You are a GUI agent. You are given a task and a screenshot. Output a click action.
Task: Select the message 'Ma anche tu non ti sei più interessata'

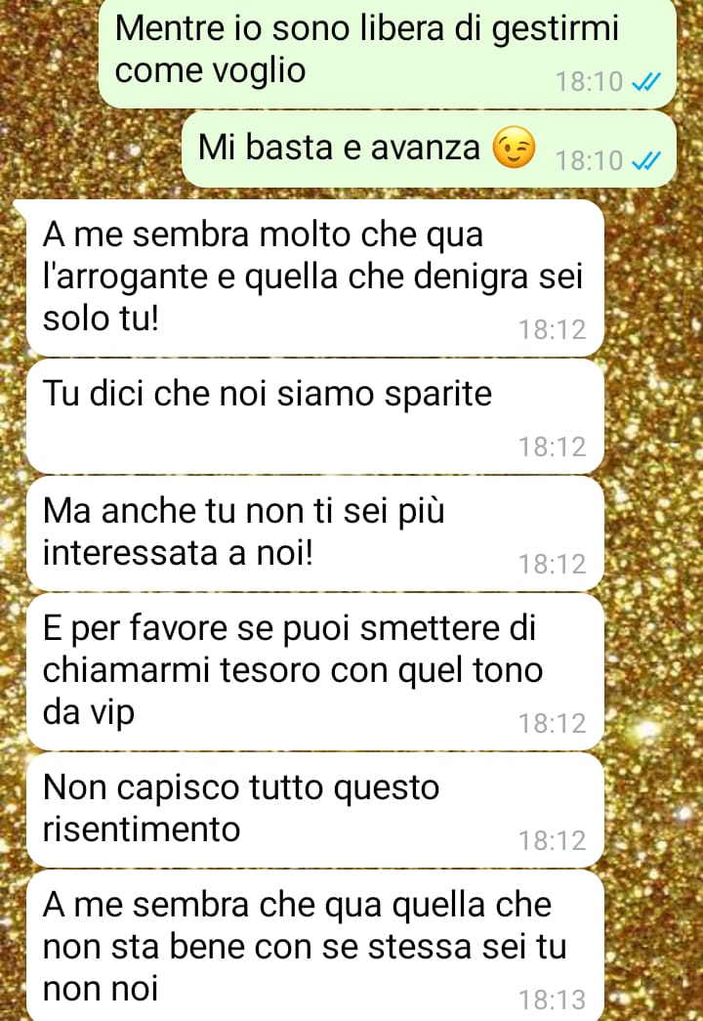tap(315, 533)
